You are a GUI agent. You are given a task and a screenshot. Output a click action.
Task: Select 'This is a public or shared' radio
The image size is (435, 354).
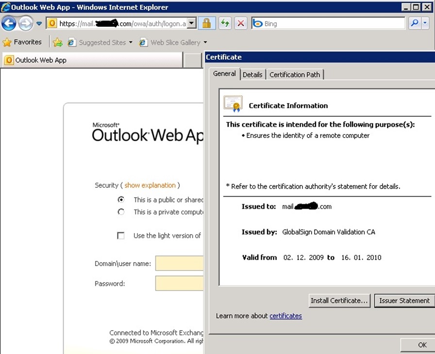(121, 200)
